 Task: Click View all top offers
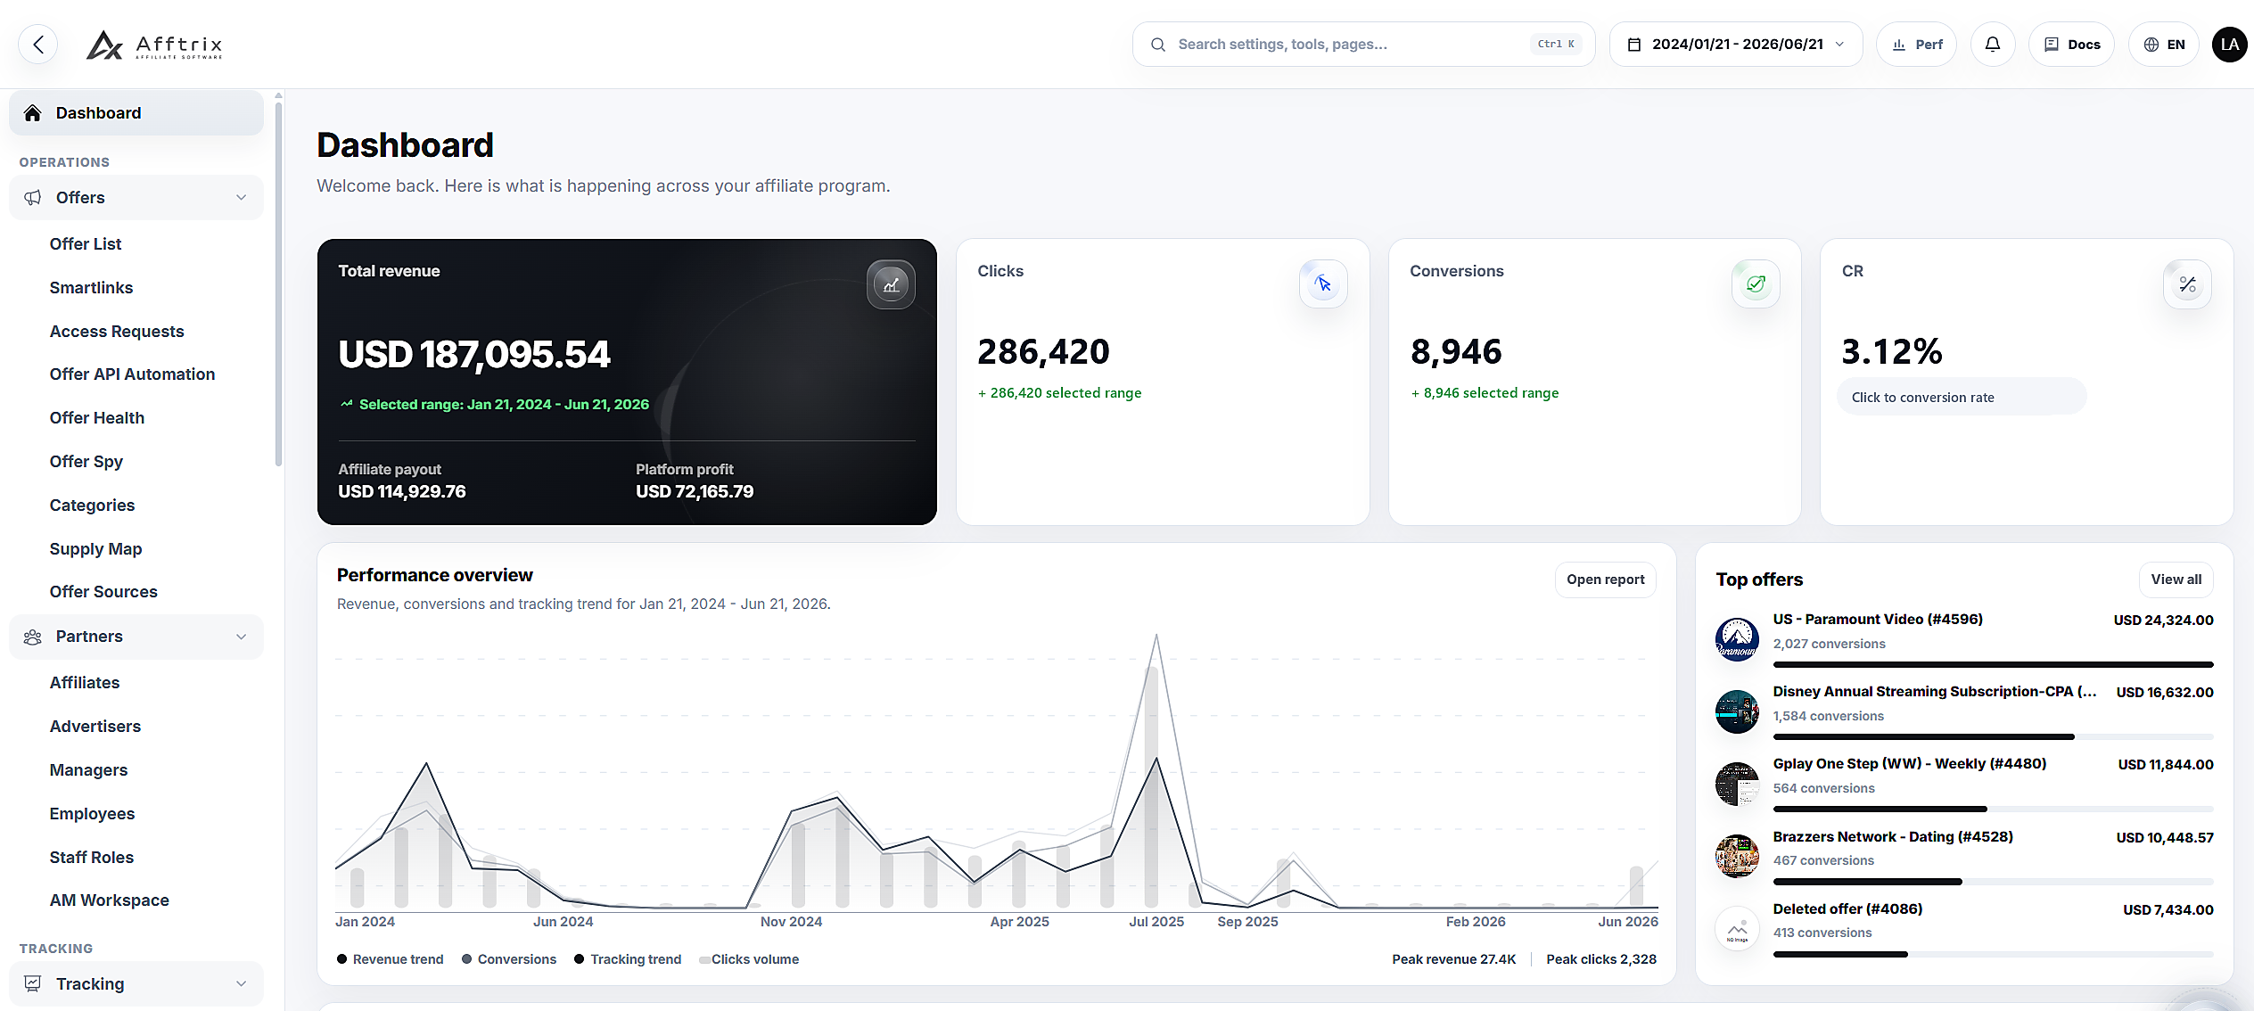[2176, 579]
